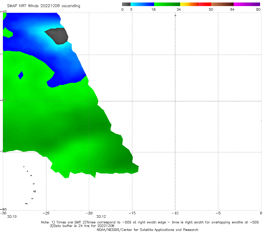Select the brown segment of the color bar
The height and width of the screenshot is (232, 264).
[222, 4]
